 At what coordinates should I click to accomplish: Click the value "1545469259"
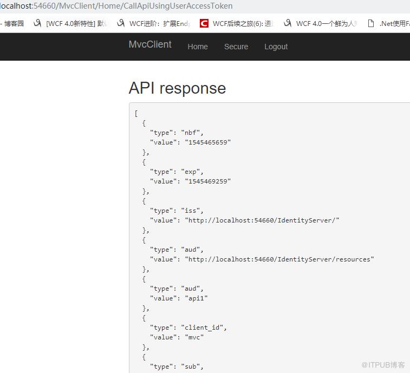(x=208, y=181)
